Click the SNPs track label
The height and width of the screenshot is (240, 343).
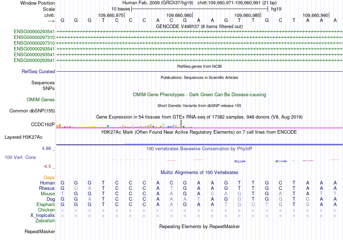(49, 88)
